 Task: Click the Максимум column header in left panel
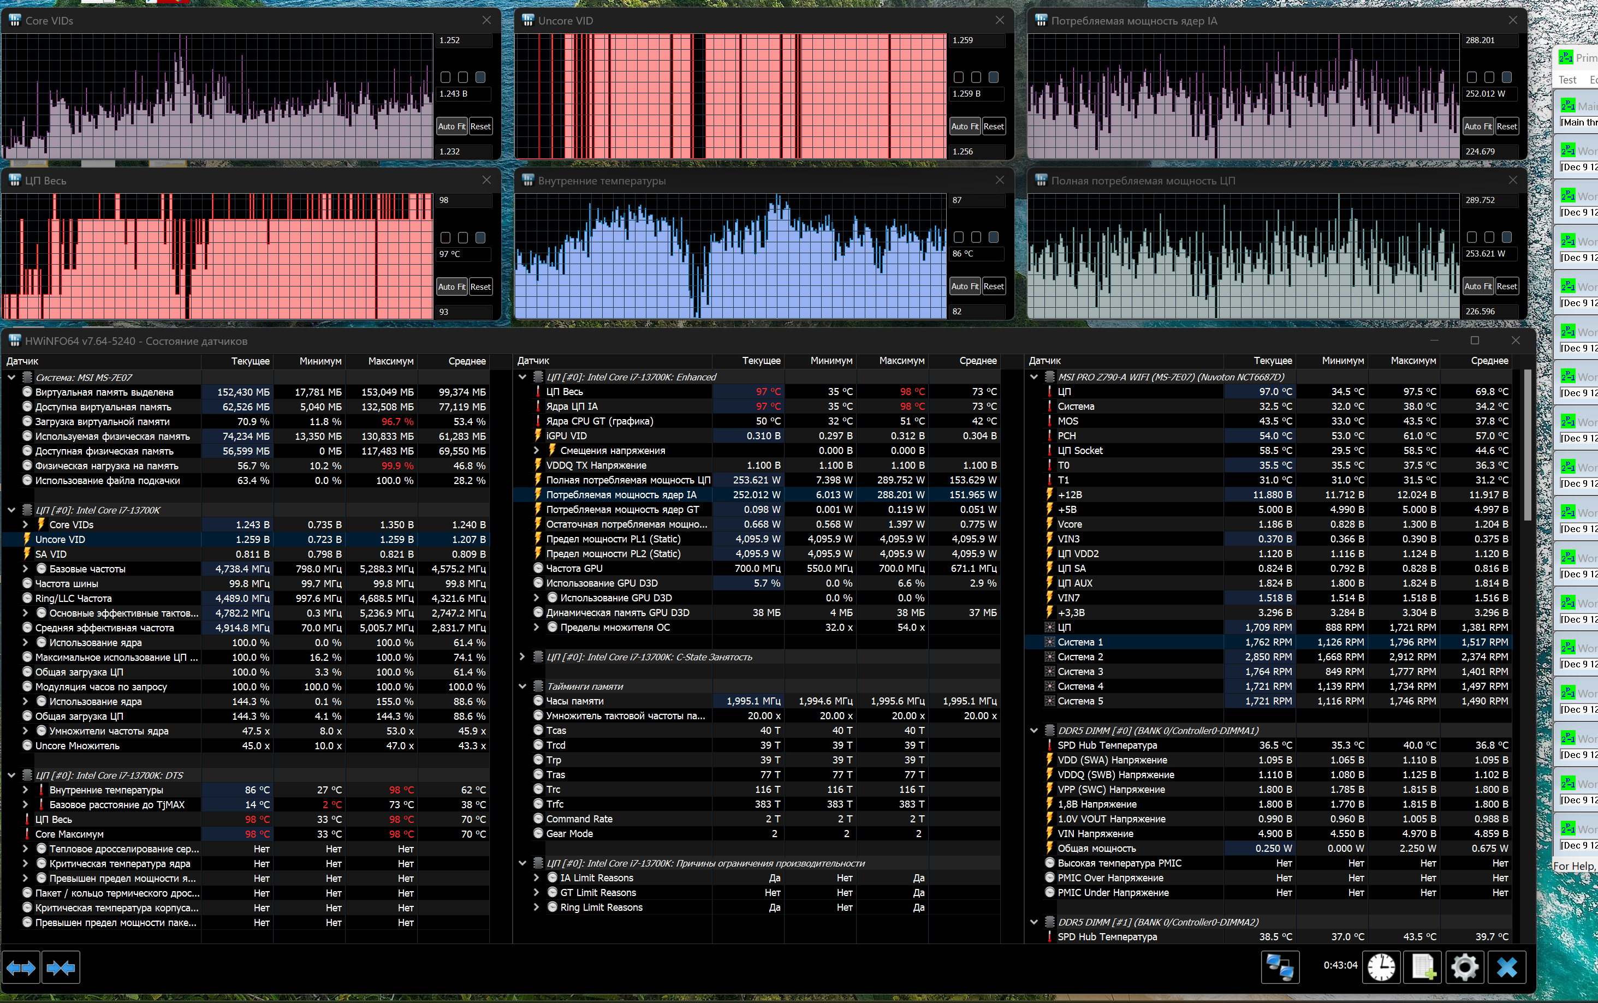click(x=390, y=361)
